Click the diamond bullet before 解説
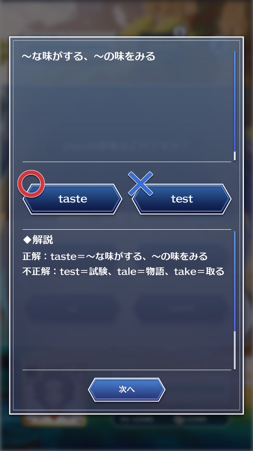The height and width of the screenshot is (451, 253). tap(27, 240)
